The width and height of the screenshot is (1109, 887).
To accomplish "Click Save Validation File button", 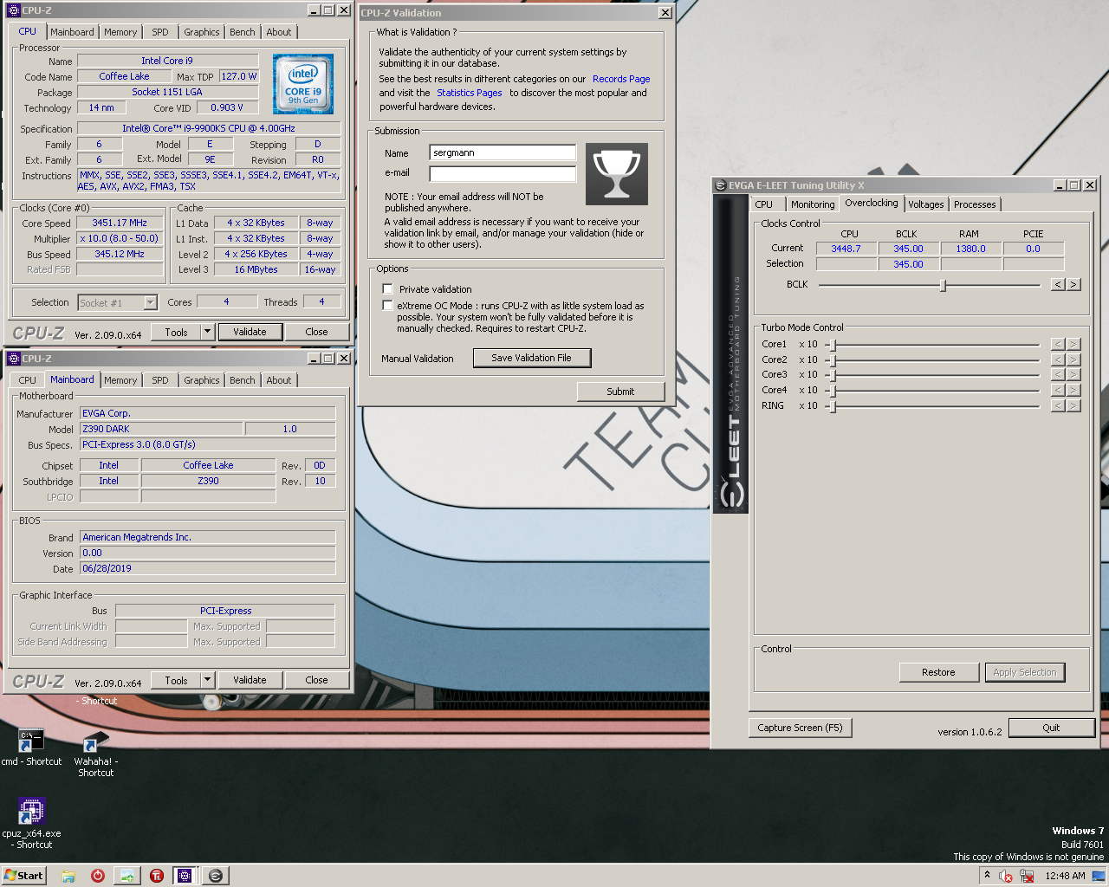I will (x=531, y=358).
